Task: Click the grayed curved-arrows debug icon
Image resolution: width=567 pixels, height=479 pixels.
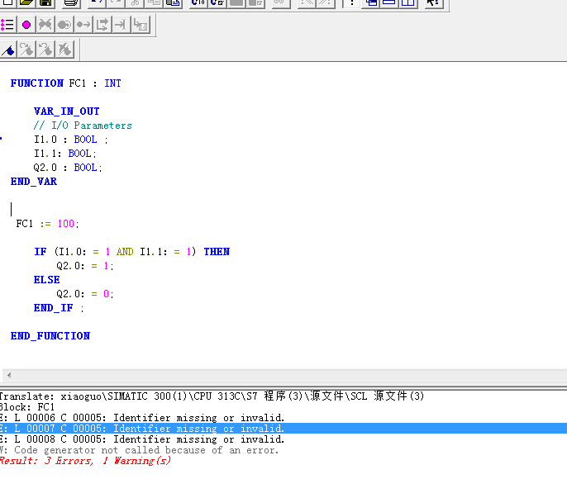Action: [102, 25]
